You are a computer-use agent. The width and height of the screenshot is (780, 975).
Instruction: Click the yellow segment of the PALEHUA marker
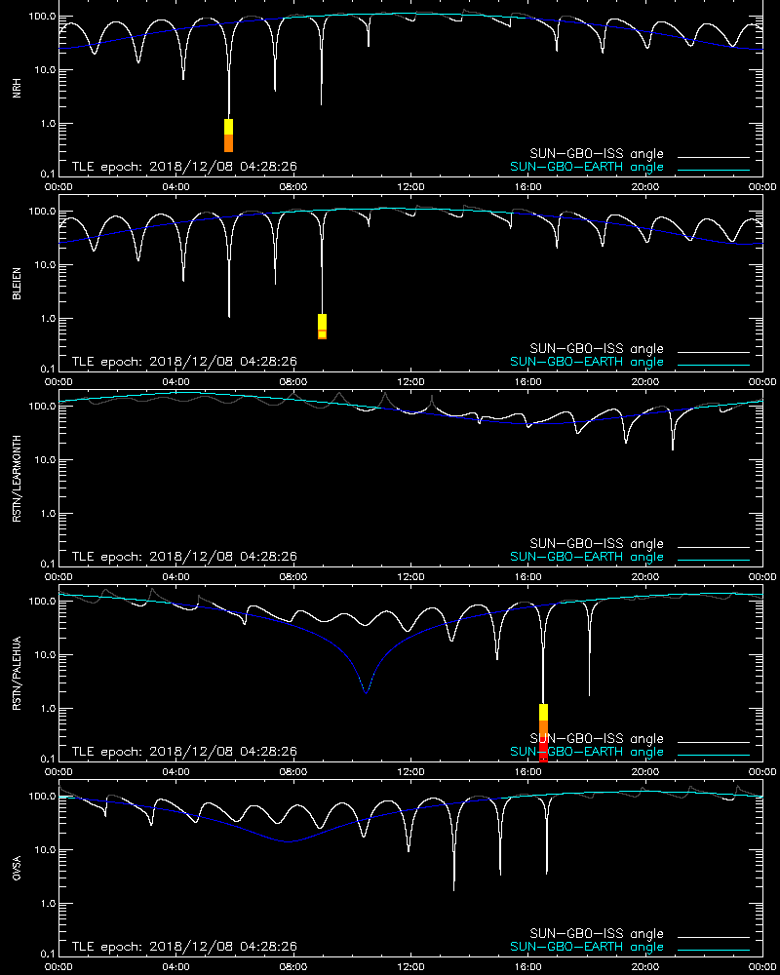click(543, 712)
